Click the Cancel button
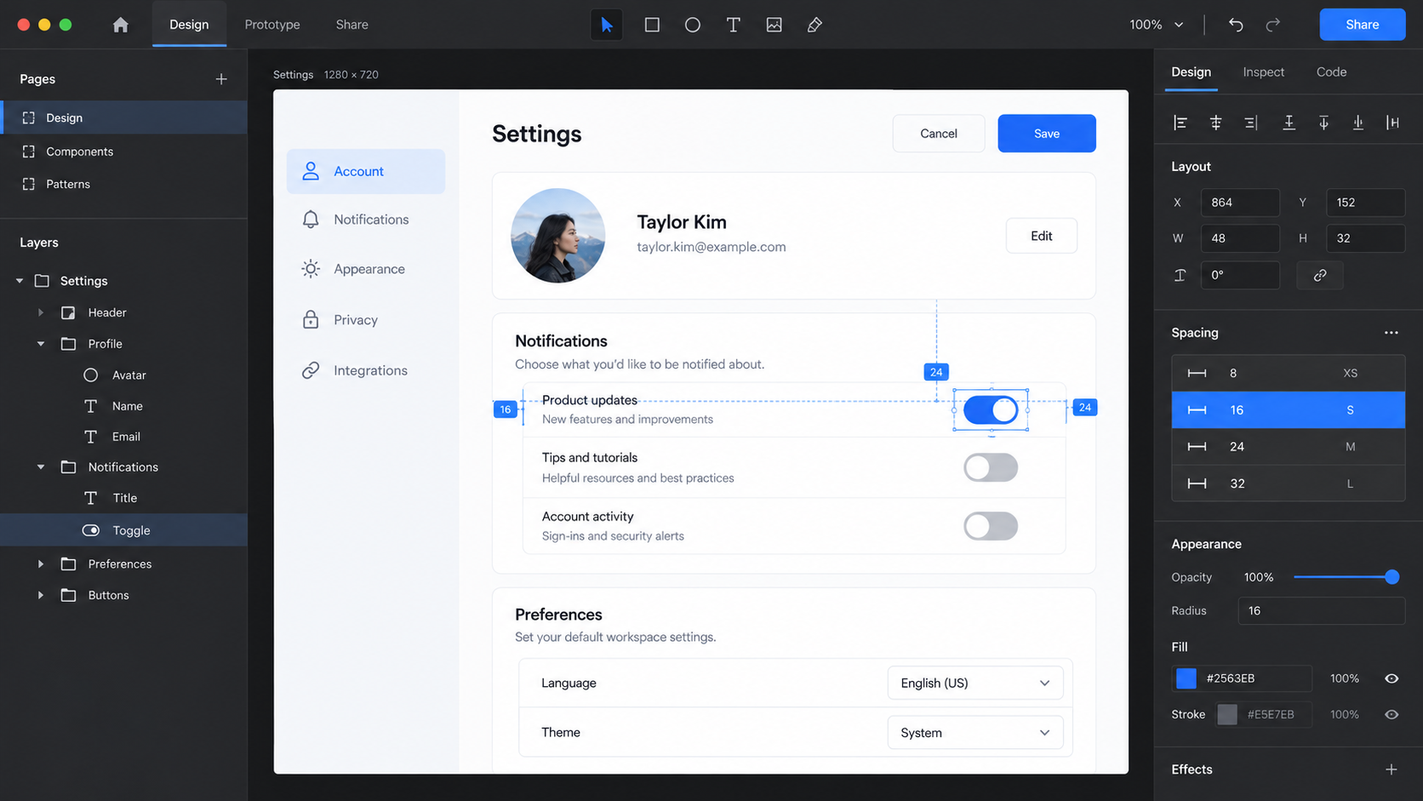The width and height of the screenshot is (1423, 801). point(939,134)
